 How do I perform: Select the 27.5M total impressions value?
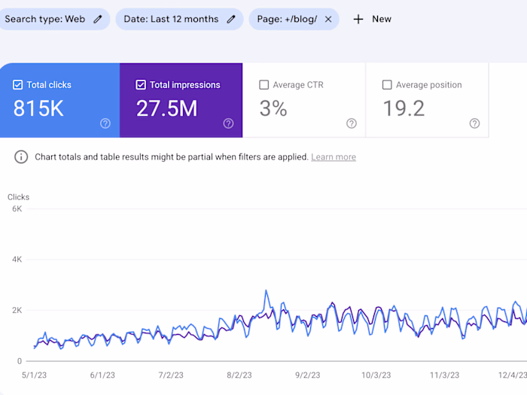pos(166,108)
